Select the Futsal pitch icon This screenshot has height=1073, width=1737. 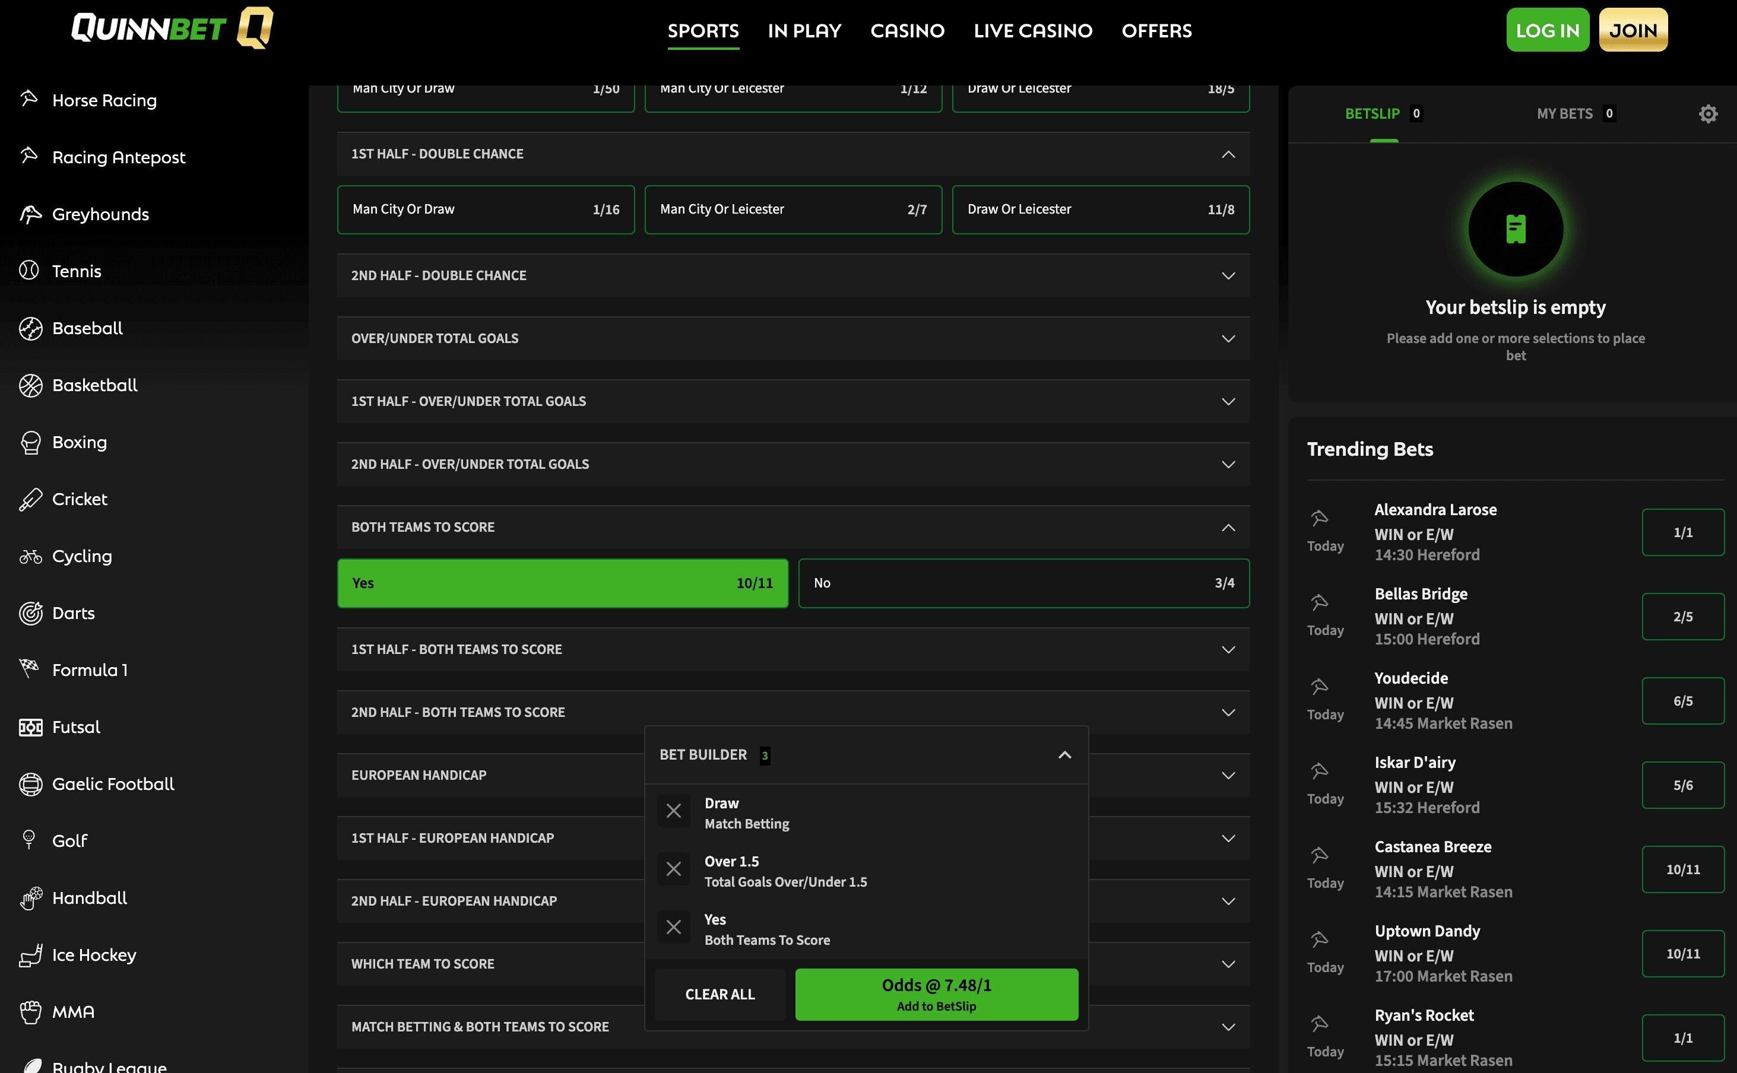(30, 728)
